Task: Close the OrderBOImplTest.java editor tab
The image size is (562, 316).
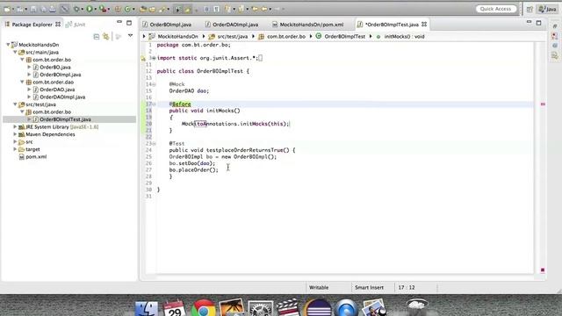Action: (424, 25)
